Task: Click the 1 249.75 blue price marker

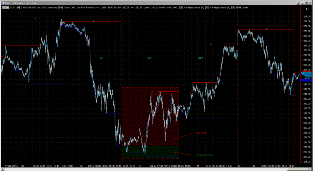Action: (x=306, y=80)
